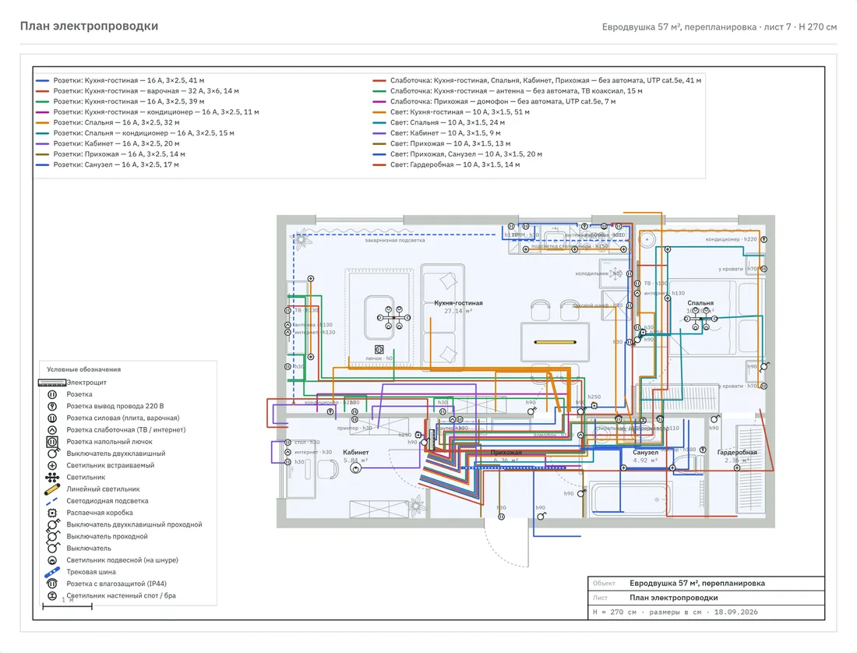The image size is (857, 653).
Task: Click the Розетка с влагозащитой (IP44) icon
Action: (52, 584)
